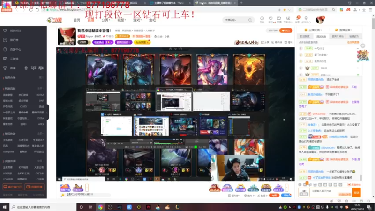Screen dimensions: 375x211
Task: Open the 开播 start-streaming icon
Action: pos(279,20)
